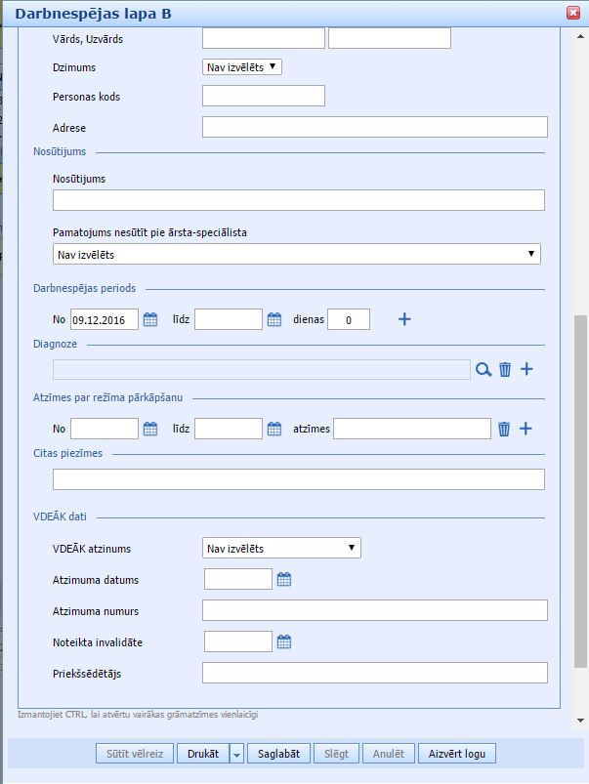Focus the Personas kods input field
The height and width of the screenshot is (784, 589).
263,96
